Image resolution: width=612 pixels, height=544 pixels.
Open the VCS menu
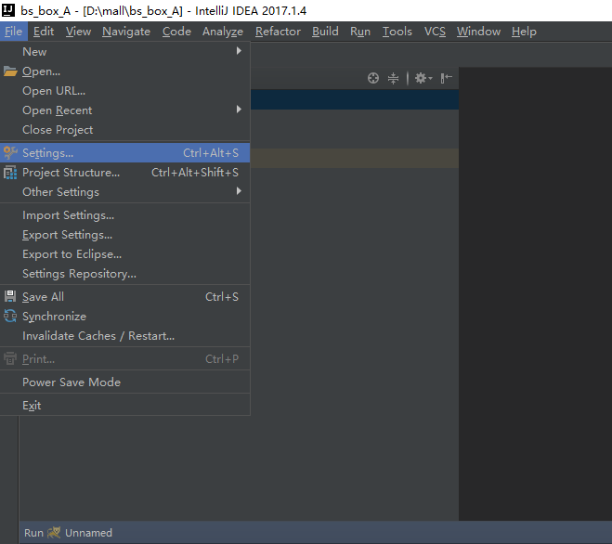pyautogui.click(x=435, y=32)
